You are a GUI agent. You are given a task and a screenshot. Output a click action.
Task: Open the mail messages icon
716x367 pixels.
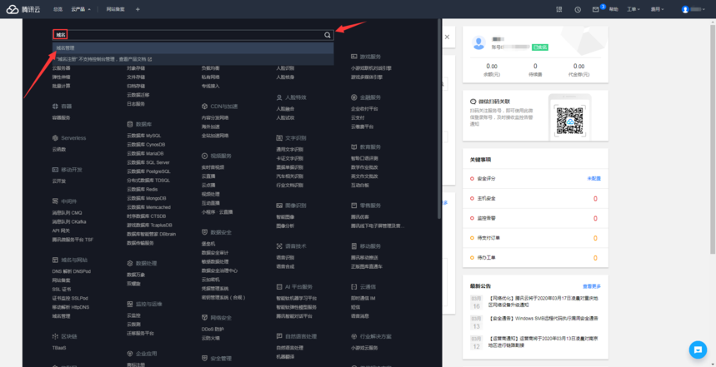(596, 9)
